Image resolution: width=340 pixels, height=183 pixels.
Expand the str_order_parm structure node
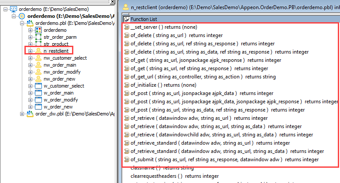click(x=31, y=37)
